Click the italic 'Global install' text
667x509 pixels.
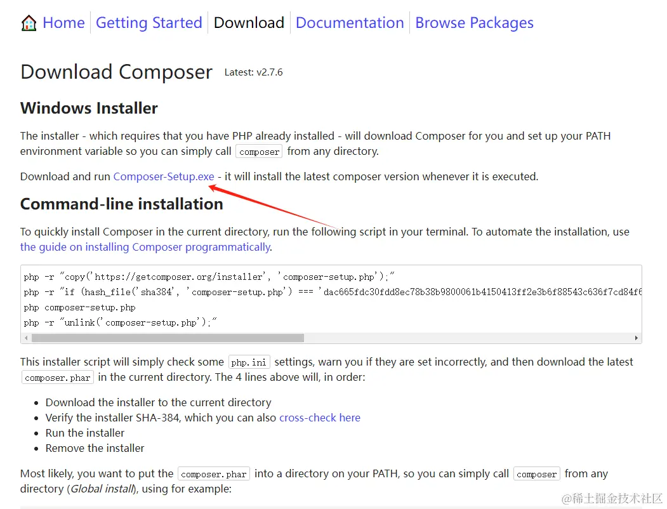point(102,489)
